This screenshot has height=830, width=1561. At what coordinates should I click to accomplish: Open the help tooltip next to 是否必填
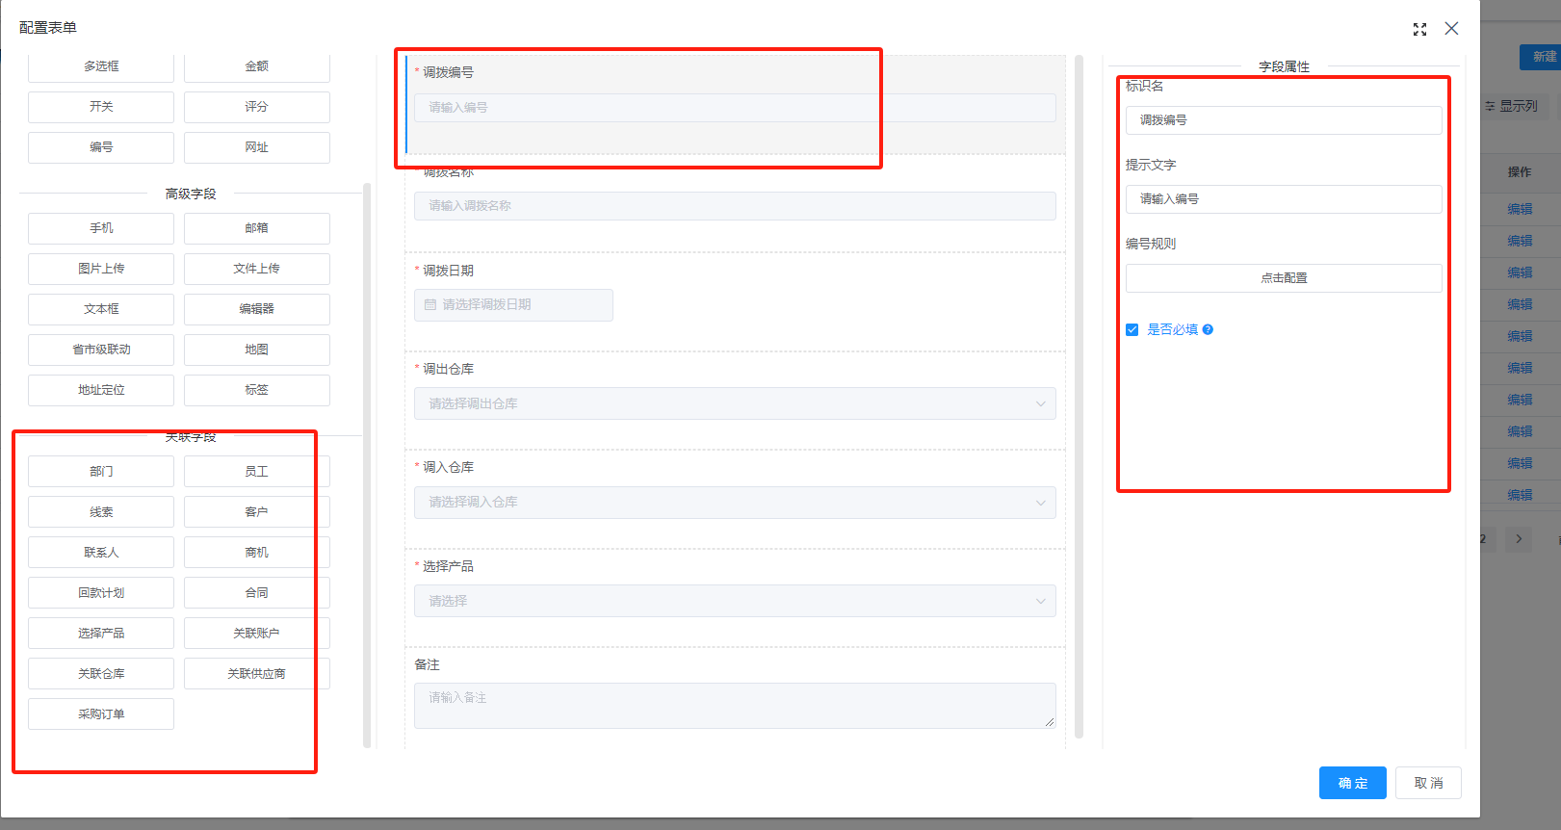[x=1208, y=329]
